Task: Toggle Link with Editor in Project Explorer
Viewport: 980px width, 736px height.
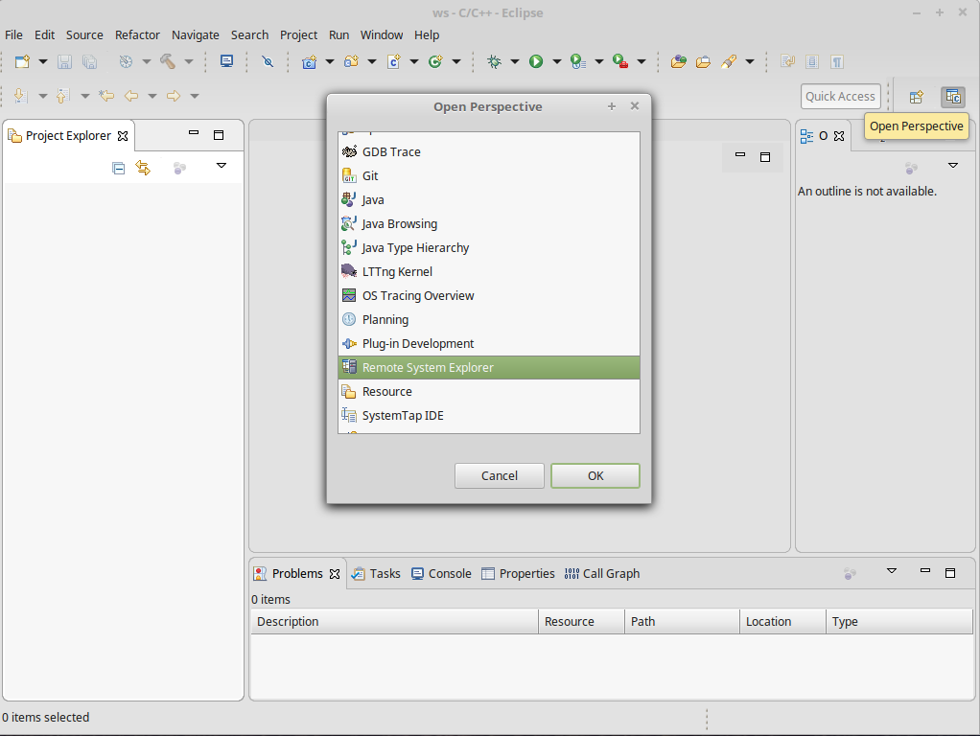Action: (x=143, y=168)
